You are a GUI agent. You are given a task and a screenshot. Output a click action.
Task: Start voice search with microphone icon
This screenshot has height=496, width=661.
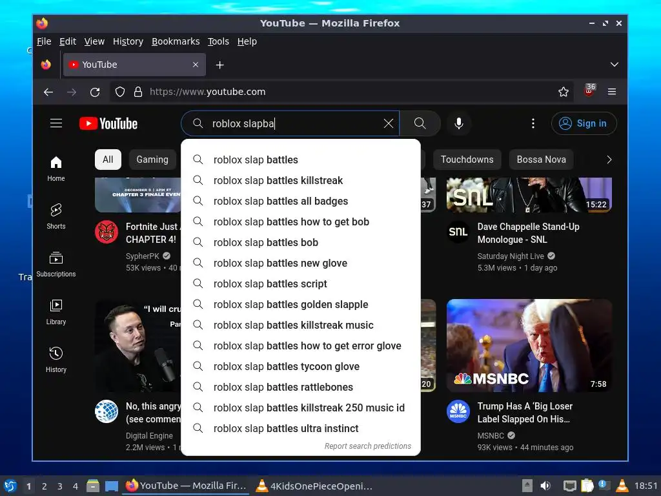[x=459, y=123]
